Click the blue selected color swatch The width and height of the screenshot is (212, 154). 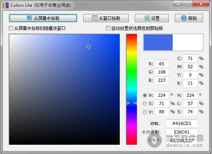click(x=158, y=42)
